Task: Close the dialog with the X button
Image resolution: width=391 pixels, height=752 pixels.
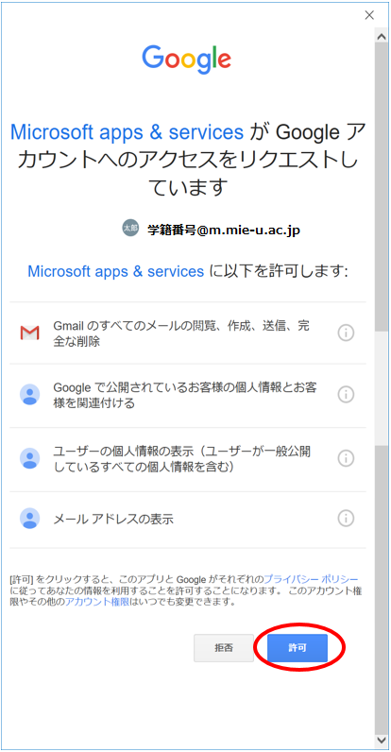Action: tap(369, 15)
